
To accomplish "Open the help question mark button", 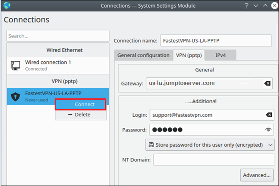I will [x=246, y=6].
